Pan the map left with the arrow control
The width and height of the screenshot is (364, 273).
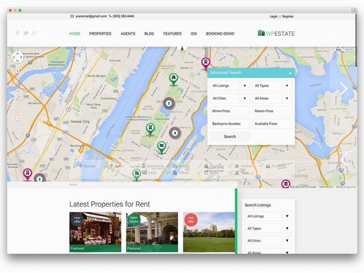14,57
